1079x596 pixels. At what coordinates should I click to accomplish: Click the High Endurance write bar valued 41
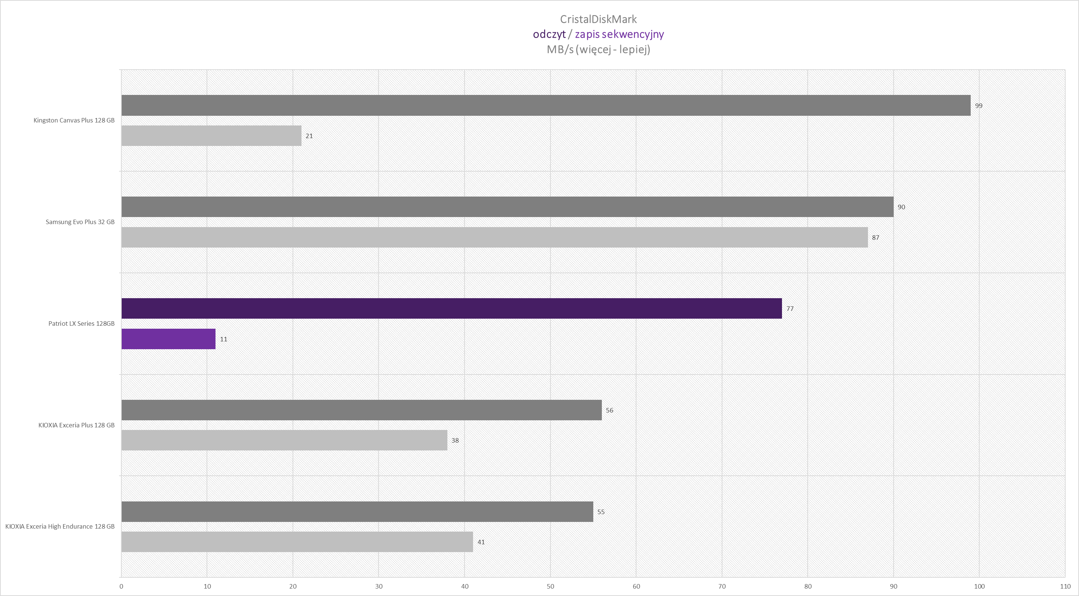[297, 542]
